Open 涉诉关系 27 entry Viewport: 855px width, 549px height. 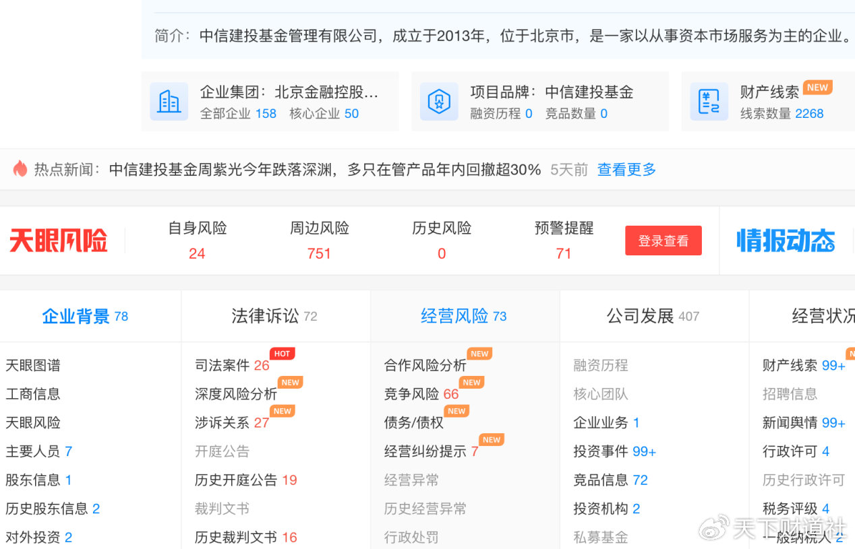[x=232, y=422]
